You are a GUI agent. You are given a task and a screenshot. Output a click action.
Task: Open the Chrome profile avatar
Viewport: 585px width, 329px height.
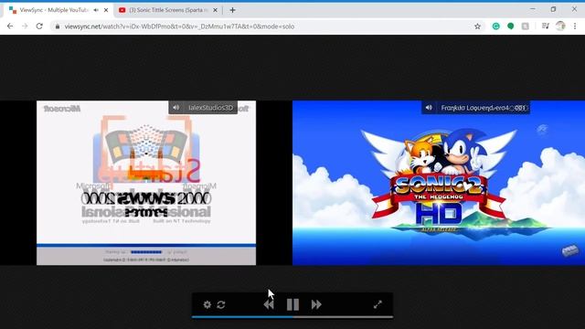560,26
